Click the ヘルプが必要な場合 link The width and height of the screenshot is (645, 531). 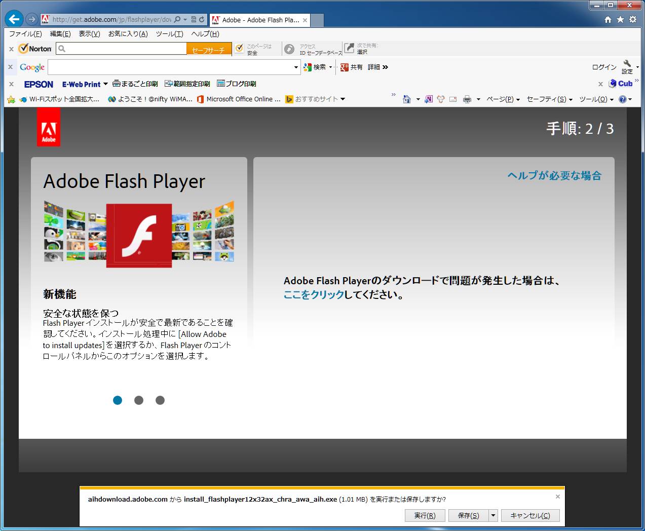(554, 176)
